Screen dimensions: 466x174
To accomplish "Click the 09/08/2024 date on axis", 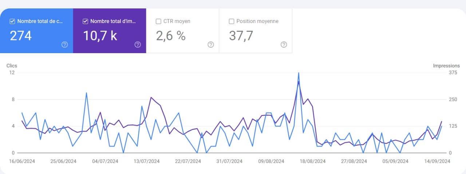I will 271,161.
